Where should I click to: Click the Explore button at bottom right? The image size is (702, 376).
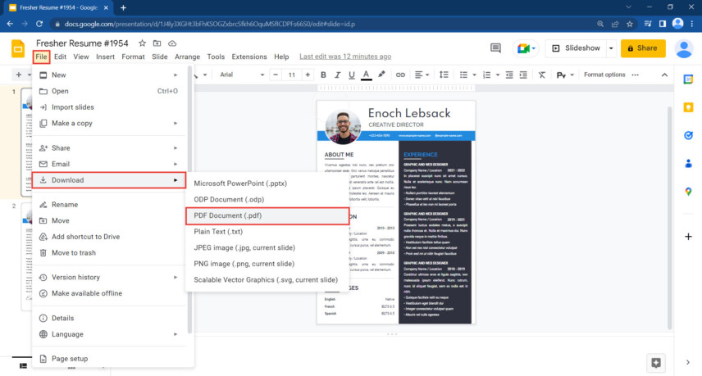[656, 363]
